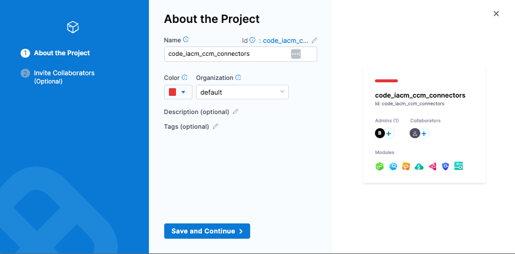This screenshot has width=515, height=254.
Task: Click the green Continuous Delivery module icon
Action: [380, 166]
